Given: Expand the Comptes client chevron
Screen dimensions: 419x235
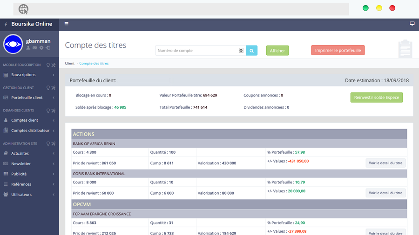Looking at the screenshot, I should pos(54,120).
